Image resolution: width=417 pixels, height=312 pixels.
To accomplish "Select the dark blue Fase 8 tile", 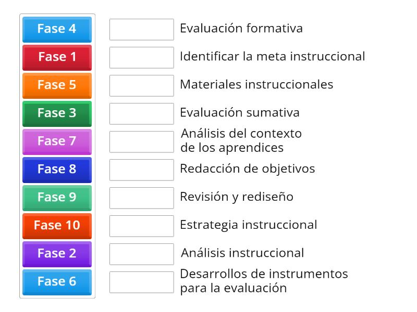I will [56, 170].
